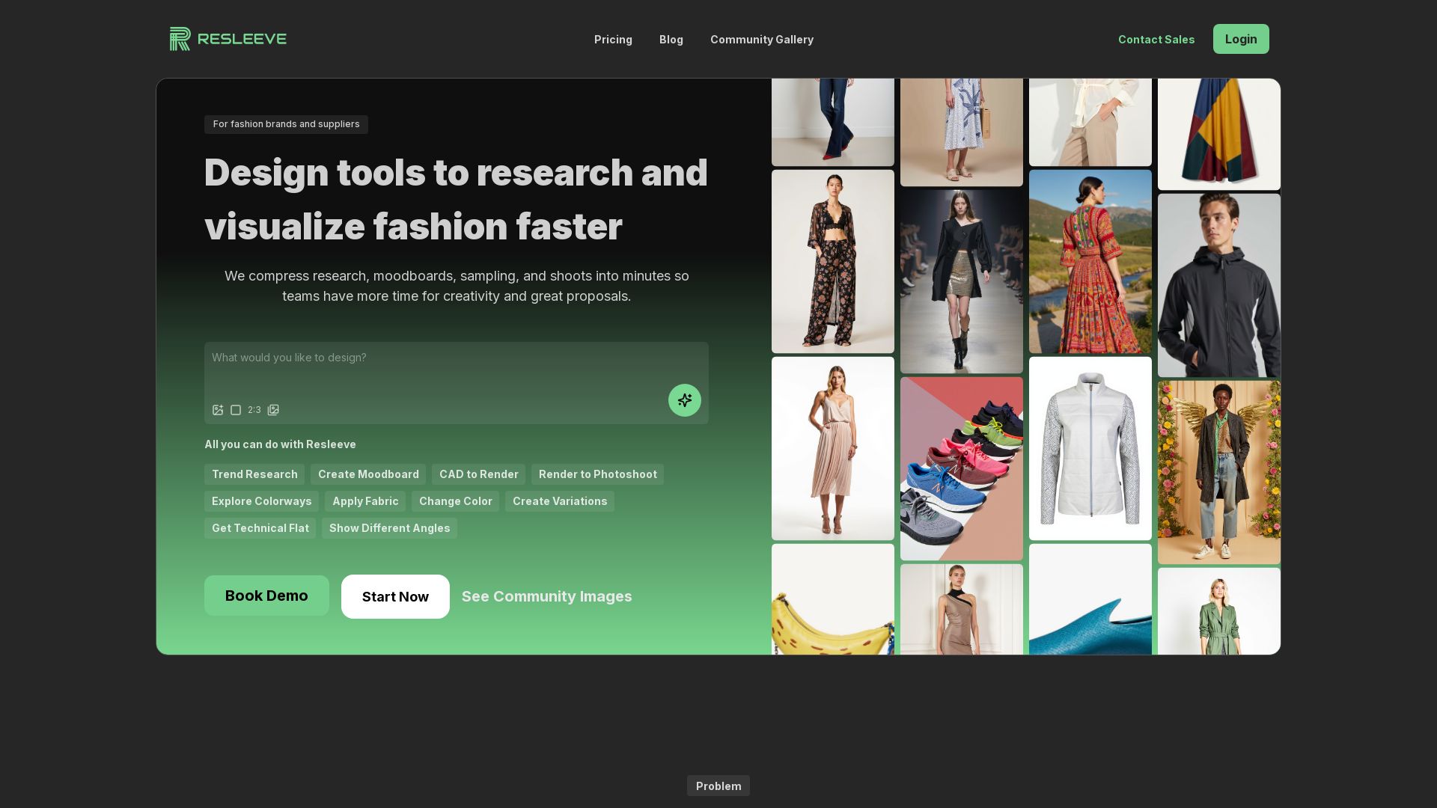The image size is (1437, 808).
Task: Open the 2:3 aspect ratio selector
Action: [x=254, y=410]
